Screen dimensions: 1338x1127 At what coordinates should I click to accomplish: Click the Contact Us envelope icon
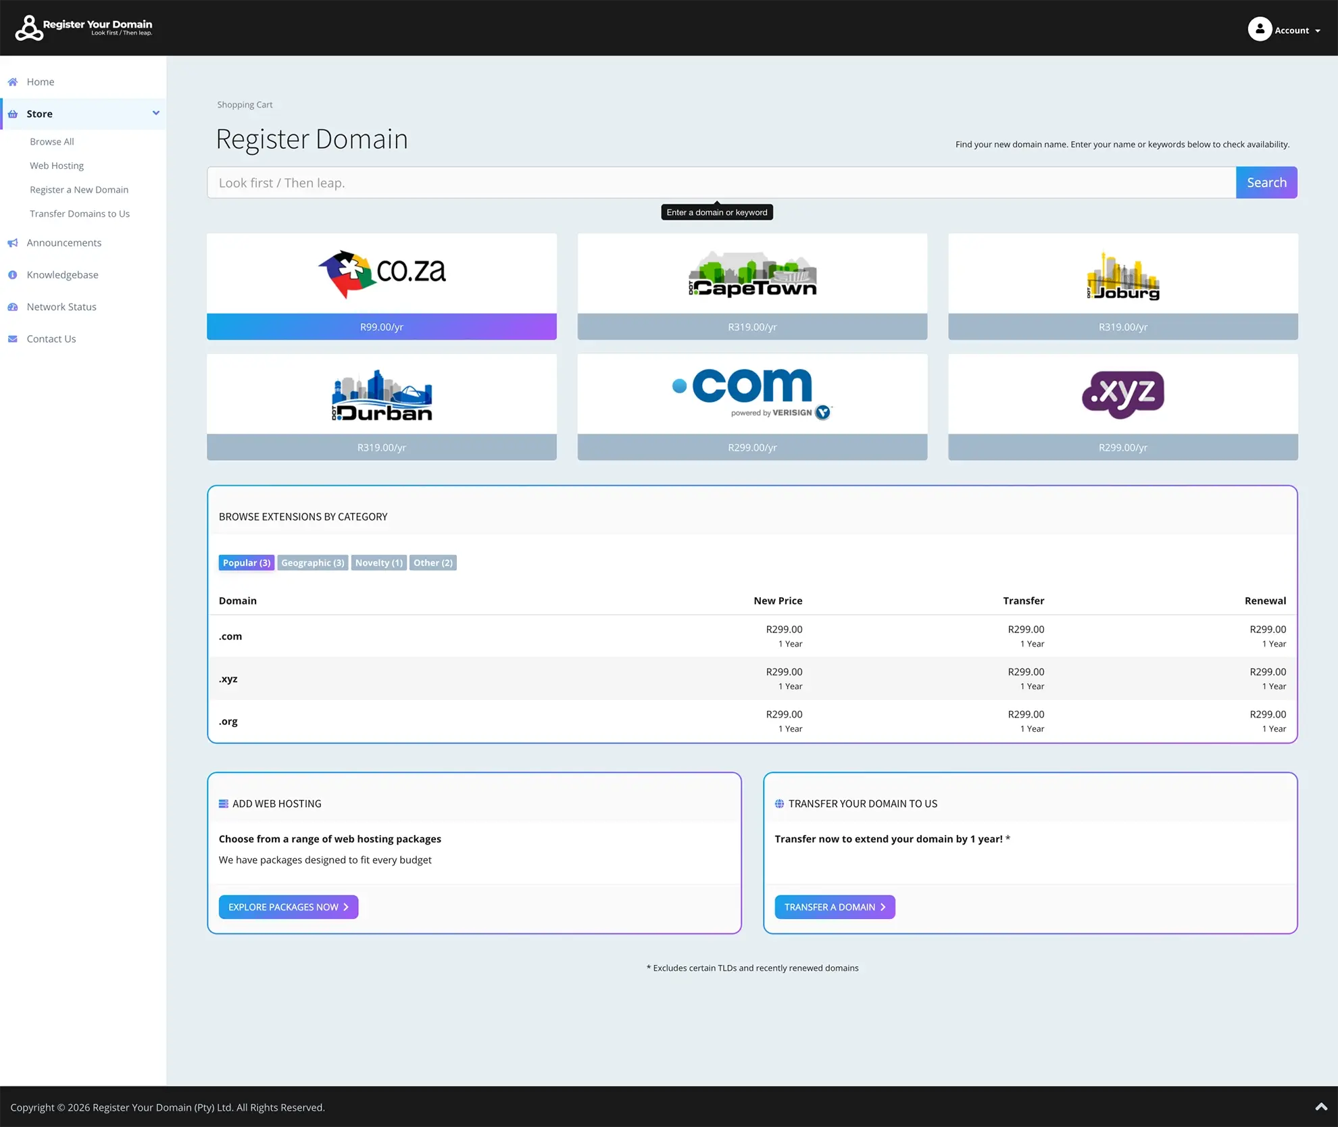pos(13,339)
